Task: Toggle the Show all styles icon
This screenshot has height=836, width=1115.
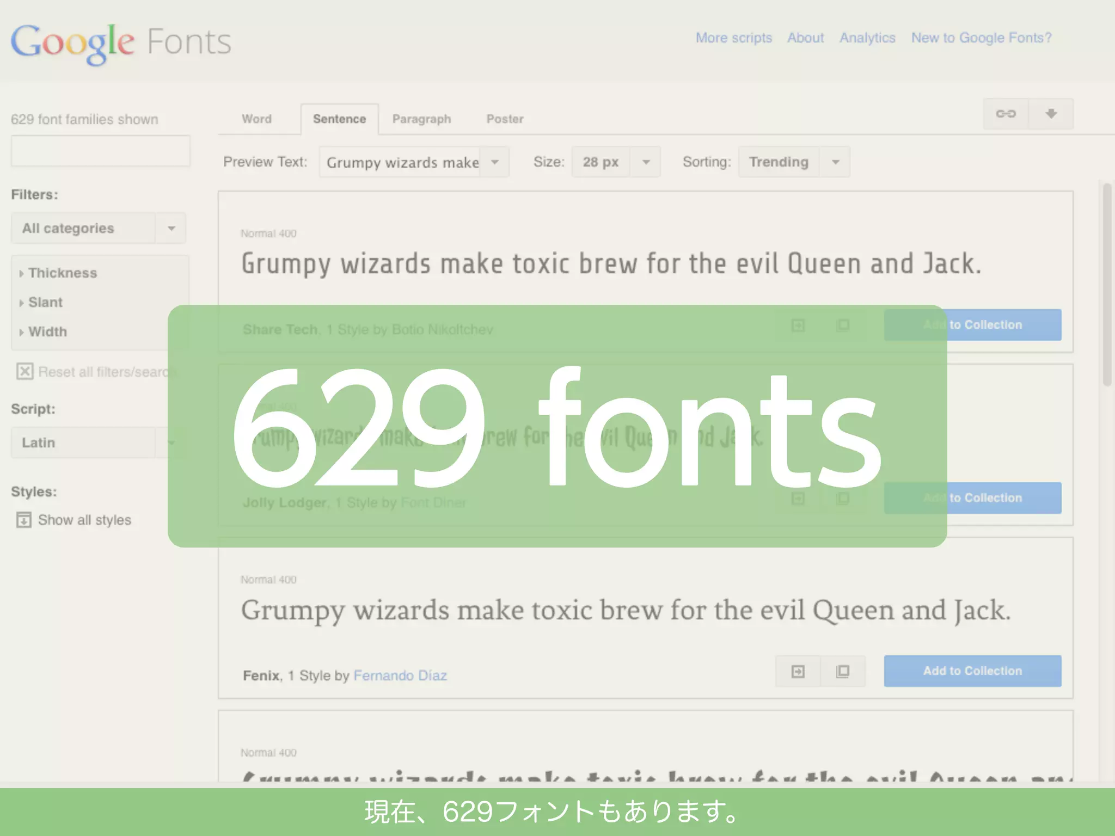Action: (23, 520)
